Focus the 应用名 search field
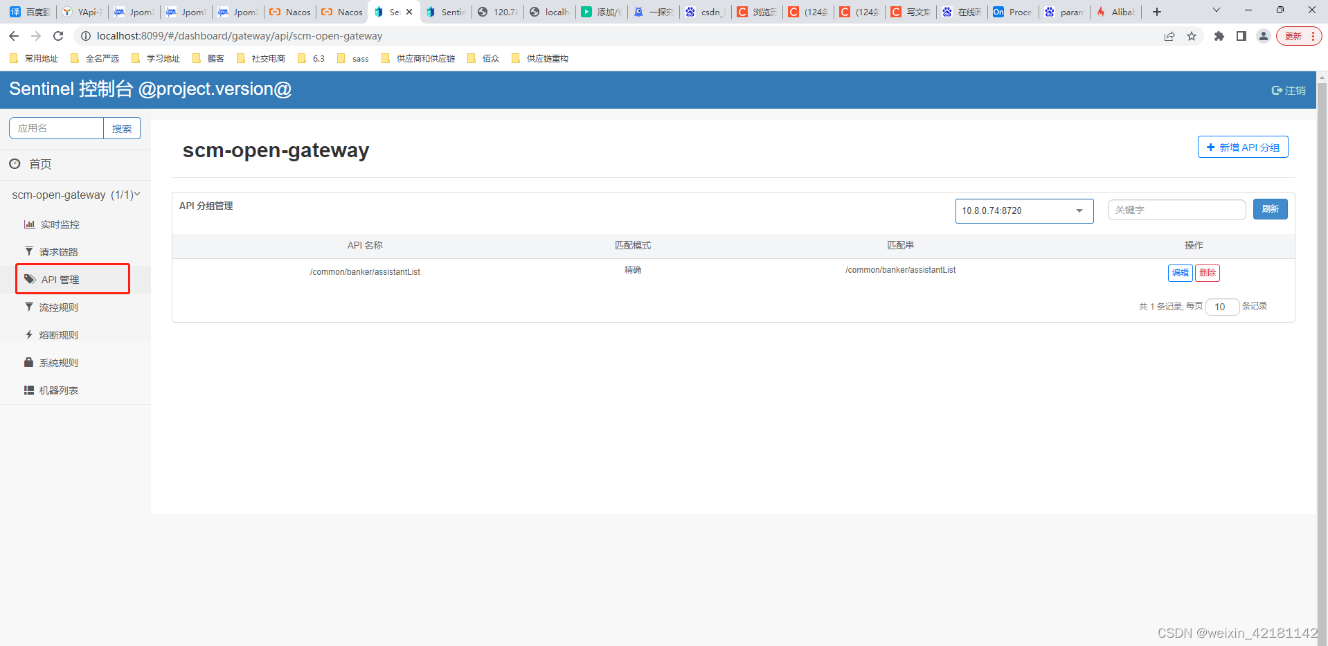This screenshot has height=646, width=1328. (x=56, y=128)
